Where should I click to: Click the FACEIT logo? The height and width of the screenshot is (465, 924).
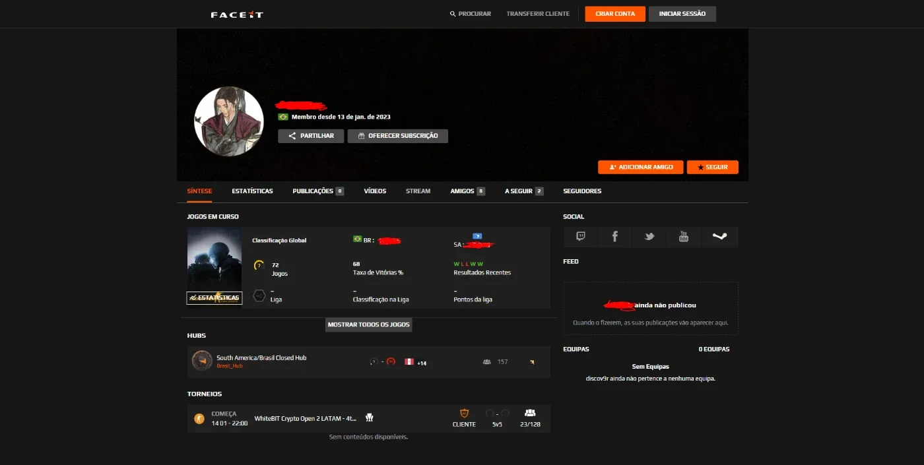pos(237,14)
